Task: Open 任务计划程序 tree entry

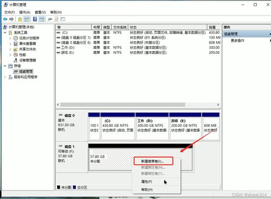Action: click(x=29, y=38)
